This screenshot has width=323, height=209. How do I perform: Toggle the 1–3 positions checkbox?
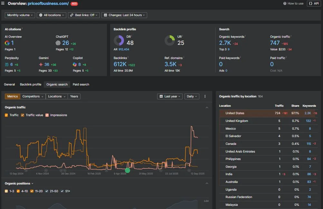(x=6, y=191)
